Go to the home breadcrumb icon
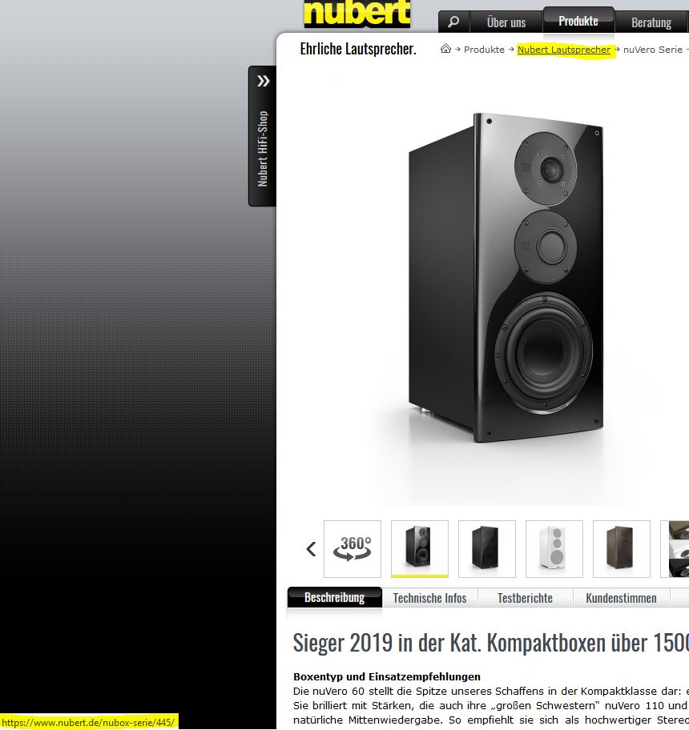Image resolution: width=689 pixels, height=730 pixels. (x=445, y=48)
